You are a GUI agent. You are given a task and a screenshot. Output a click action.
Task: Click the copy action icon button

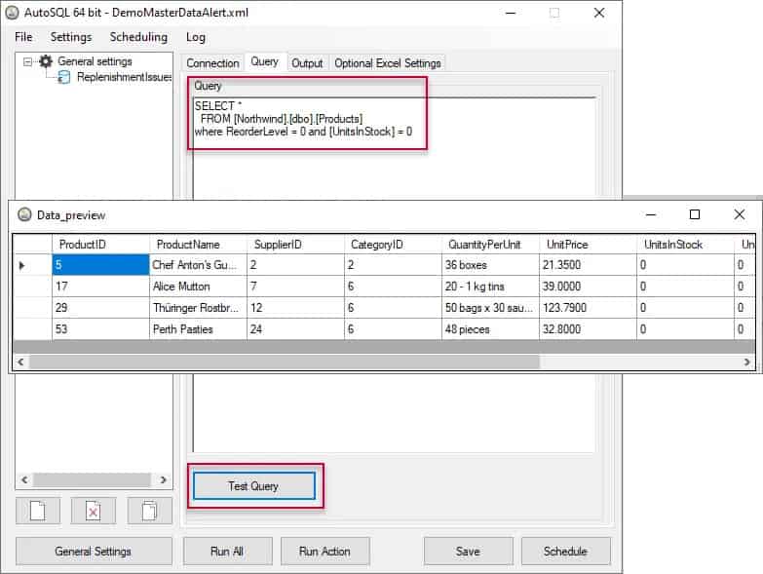coord(149,511)
